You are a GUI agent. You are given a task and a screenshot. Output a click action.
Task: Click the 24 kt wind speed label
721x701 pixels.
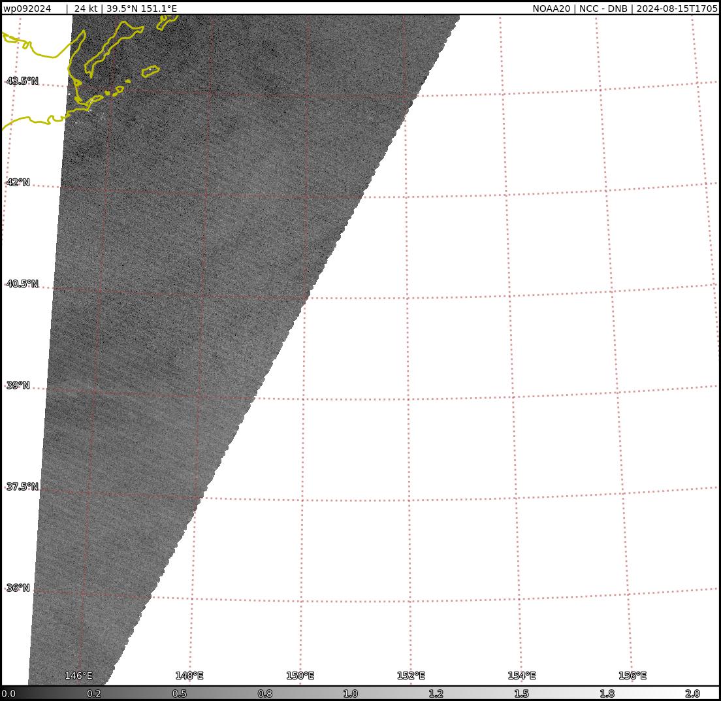click(x=86, y=8)
